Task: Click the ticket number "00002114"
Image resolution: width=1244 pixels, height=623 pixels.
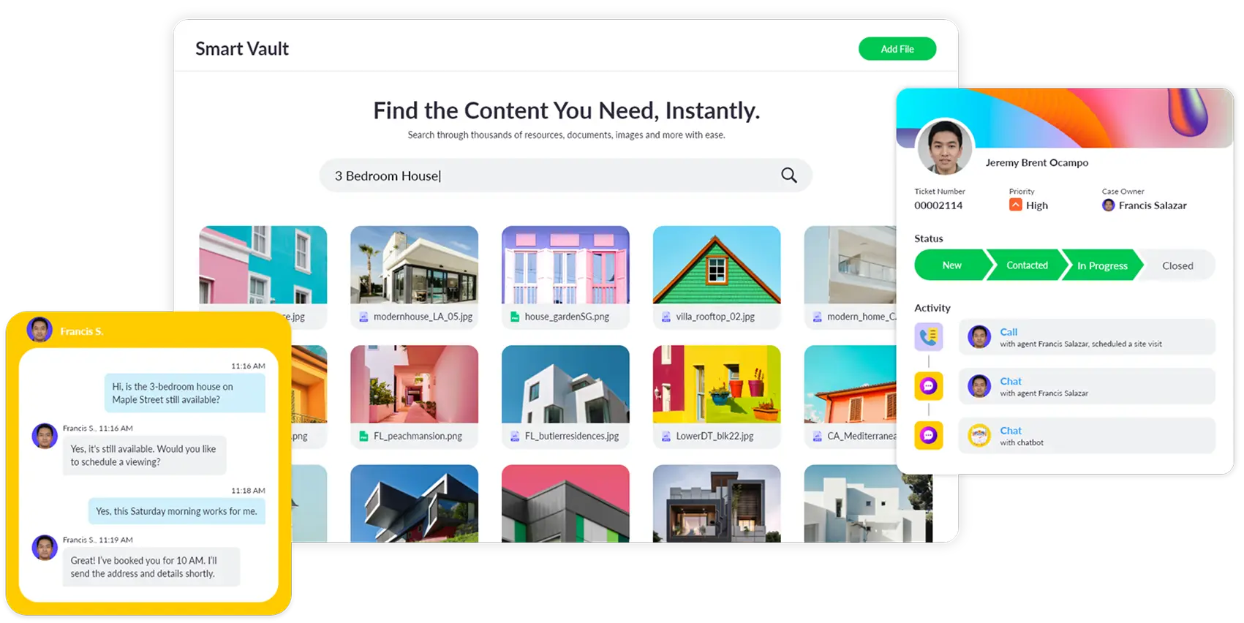Action: click(x=938, y=205)
